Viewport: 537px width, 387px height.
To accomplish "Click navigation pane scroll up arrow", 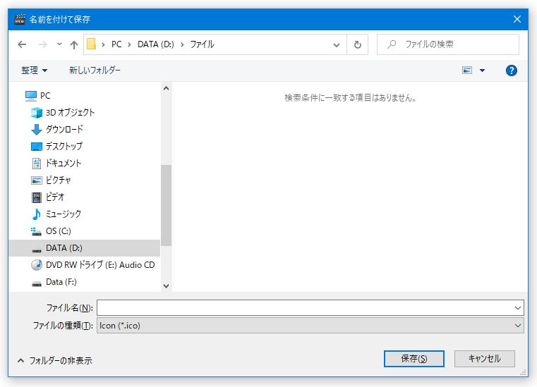I will (x=166, y=88).
